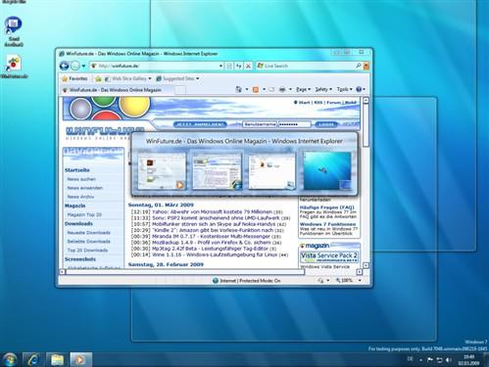
Task: Click the password field on the website
Action: click(294, 124)
